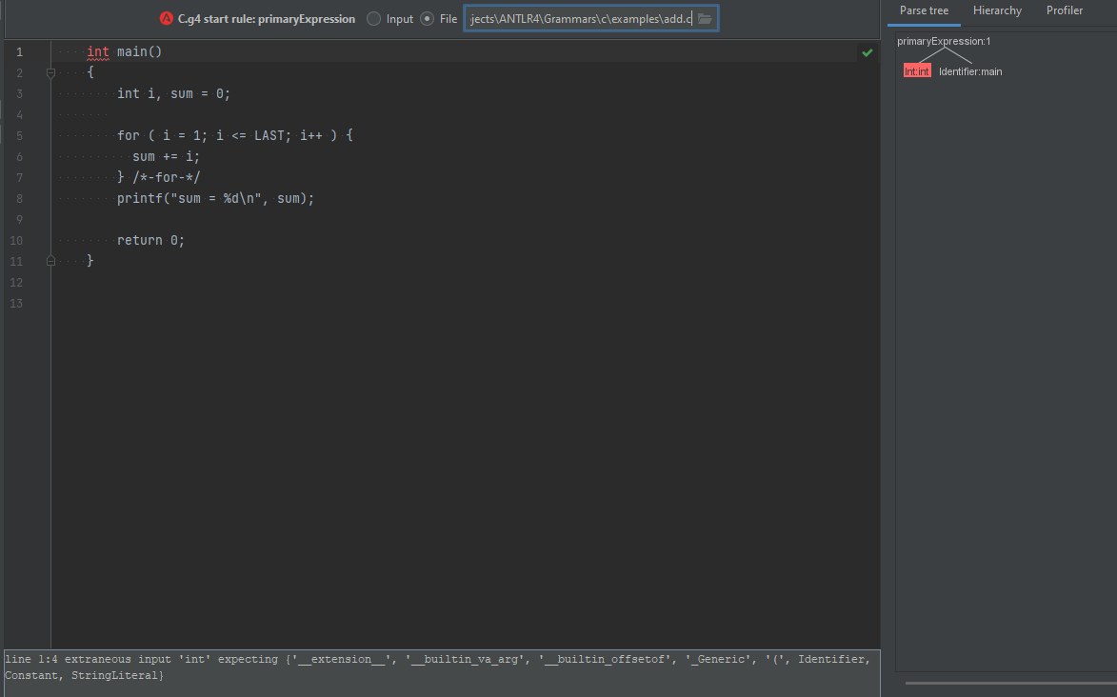The width and height of the screenshot is (1117, 697).
Task: Click line number 5 in the gutter
Action: click(19, 135)
